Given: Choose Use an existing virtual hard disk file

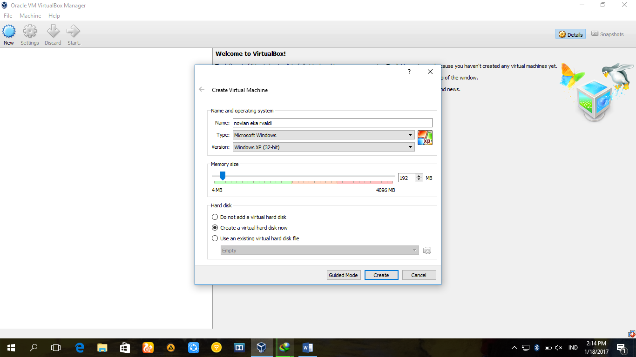Looking at the screenshot, I should click(215, 238).
